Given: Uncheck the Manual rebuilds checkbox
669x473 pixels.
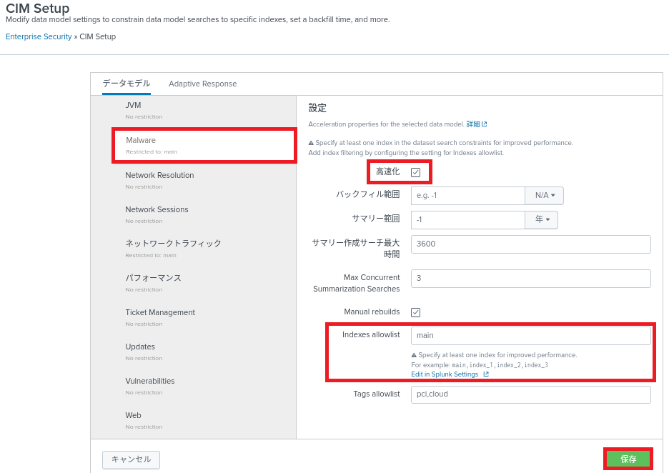Looking at the screenshot, I should click(x=415, y=312).
